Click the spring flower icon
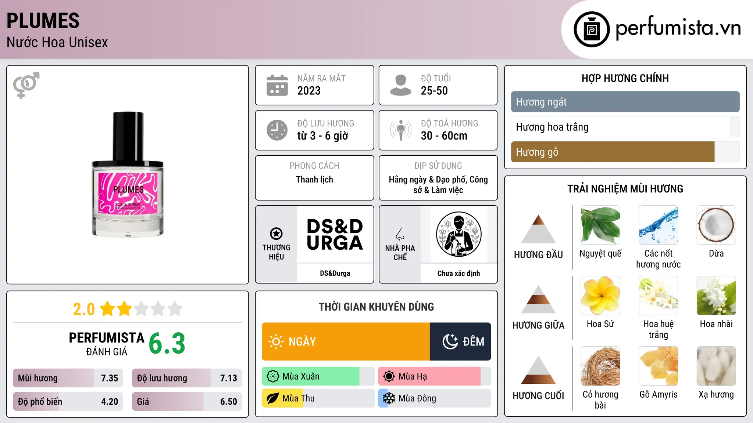 (273, 376)
